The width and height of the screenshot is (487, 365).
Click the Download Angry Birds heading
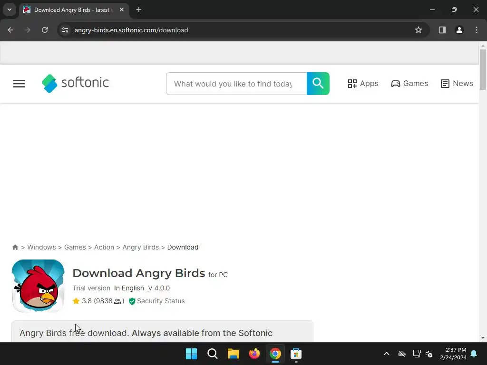139,273
